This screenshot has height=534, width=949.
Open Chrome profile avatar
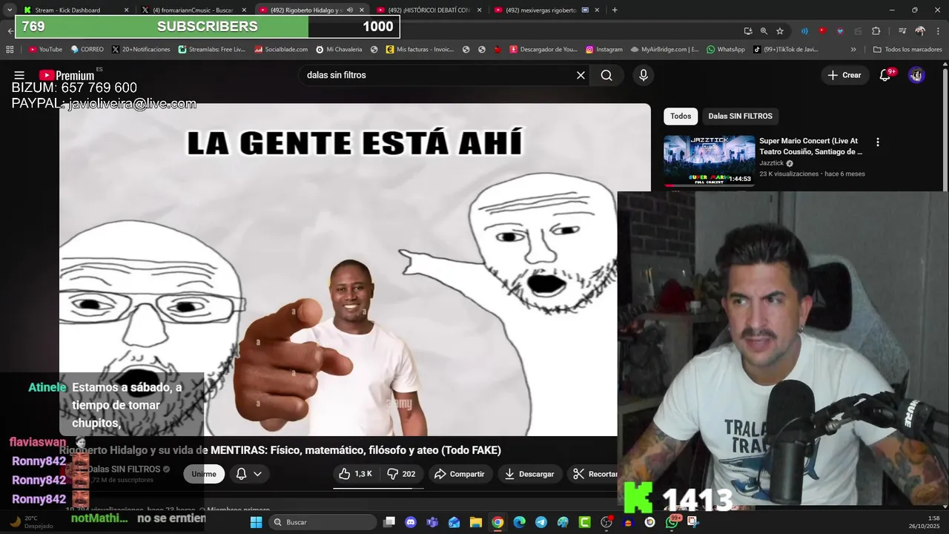coord(920,31)
